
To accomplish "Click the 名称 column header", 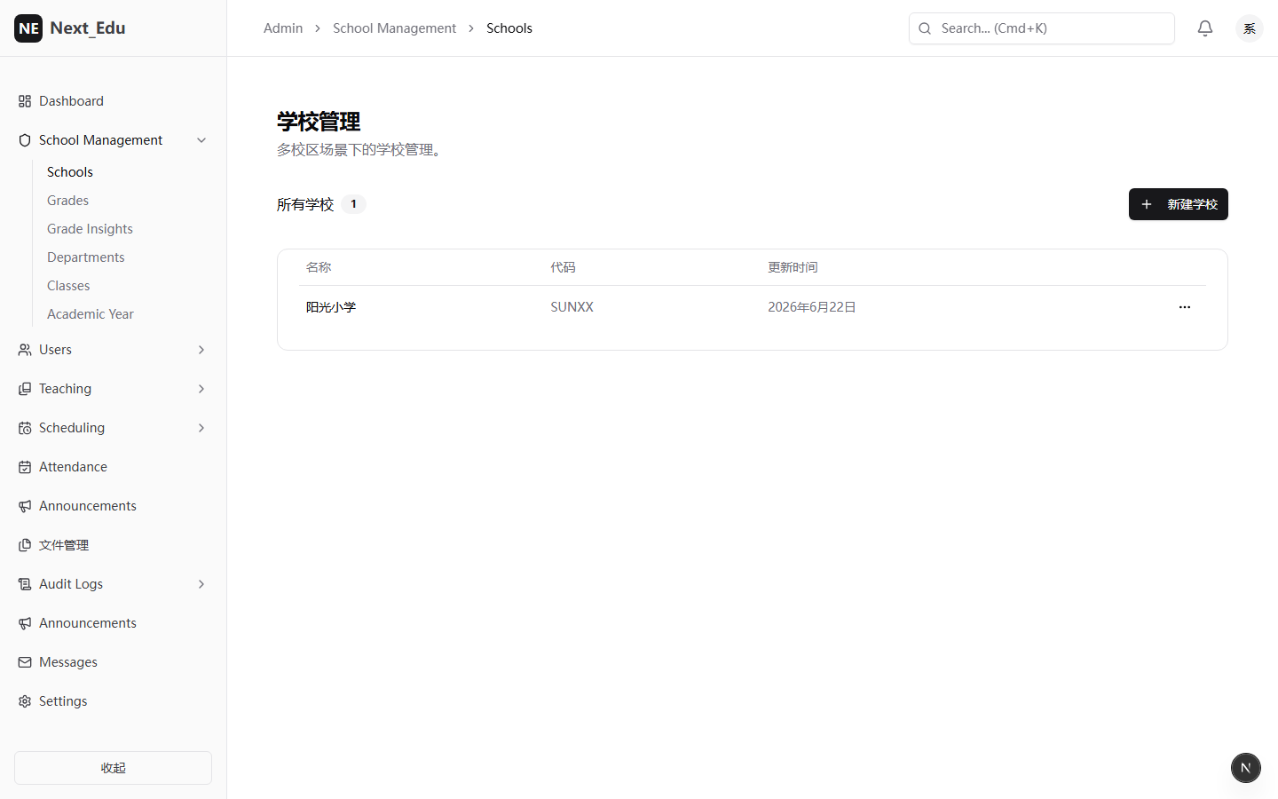I will (319, 267).
